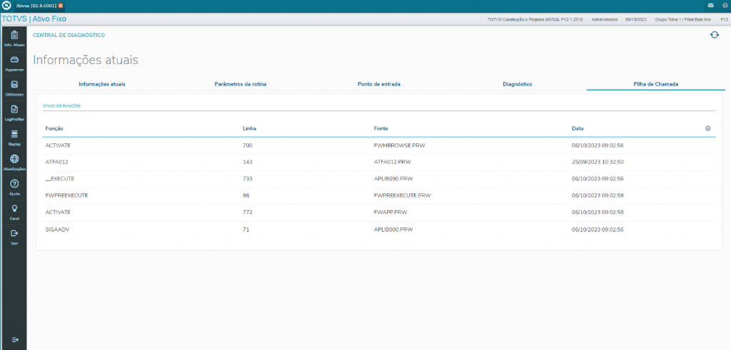The width and height of the screenshot is (731, 350).
Task: Click TOTVS logo icon top left
Action: [6, 5]
